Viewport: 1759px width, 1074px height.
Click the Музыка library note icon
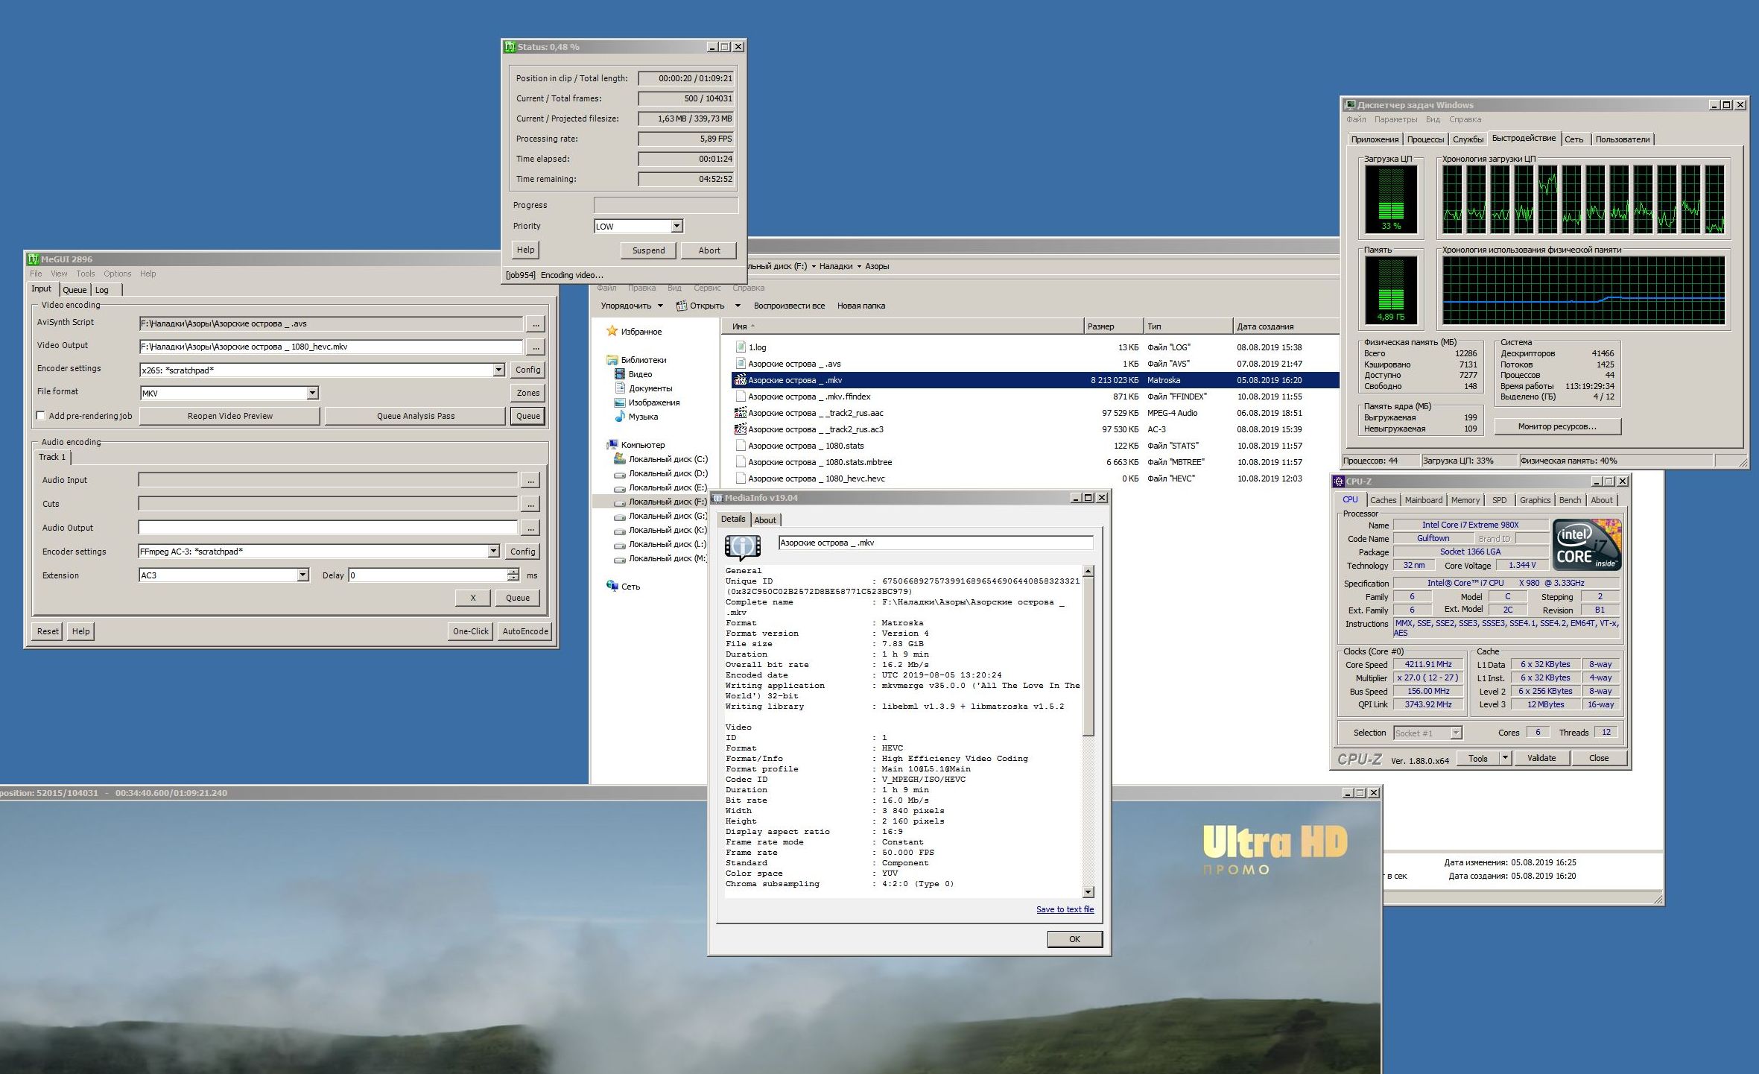tap(619, 417)
